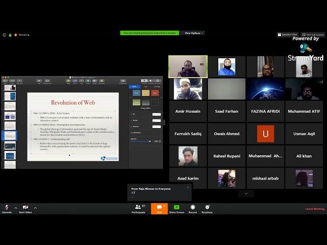Expand video options arrow beside Start Video
This screenshot has height=245, width=327.
click(35, 208)
